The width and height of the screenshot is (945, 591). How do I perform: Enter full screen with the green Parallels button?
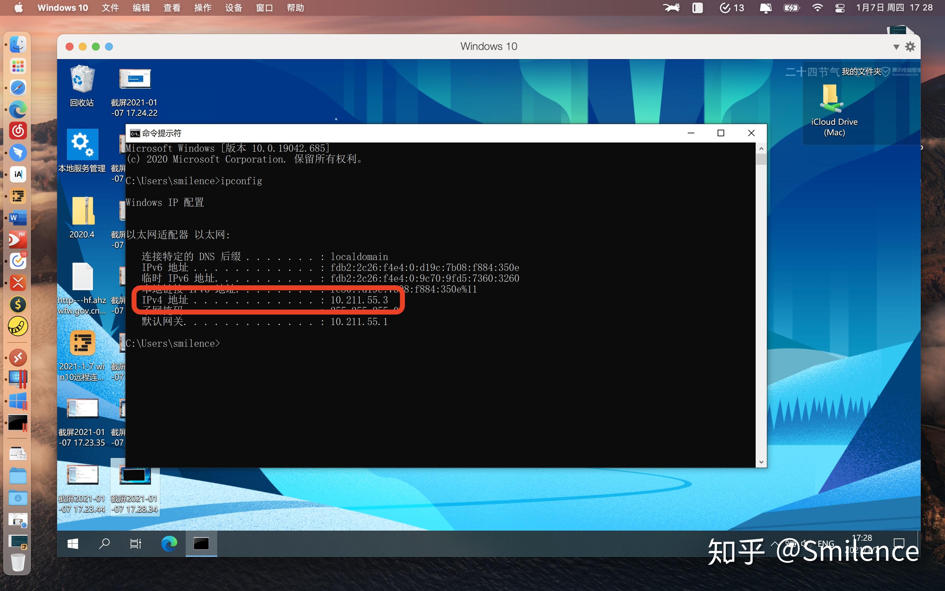[x=96, y=47]
